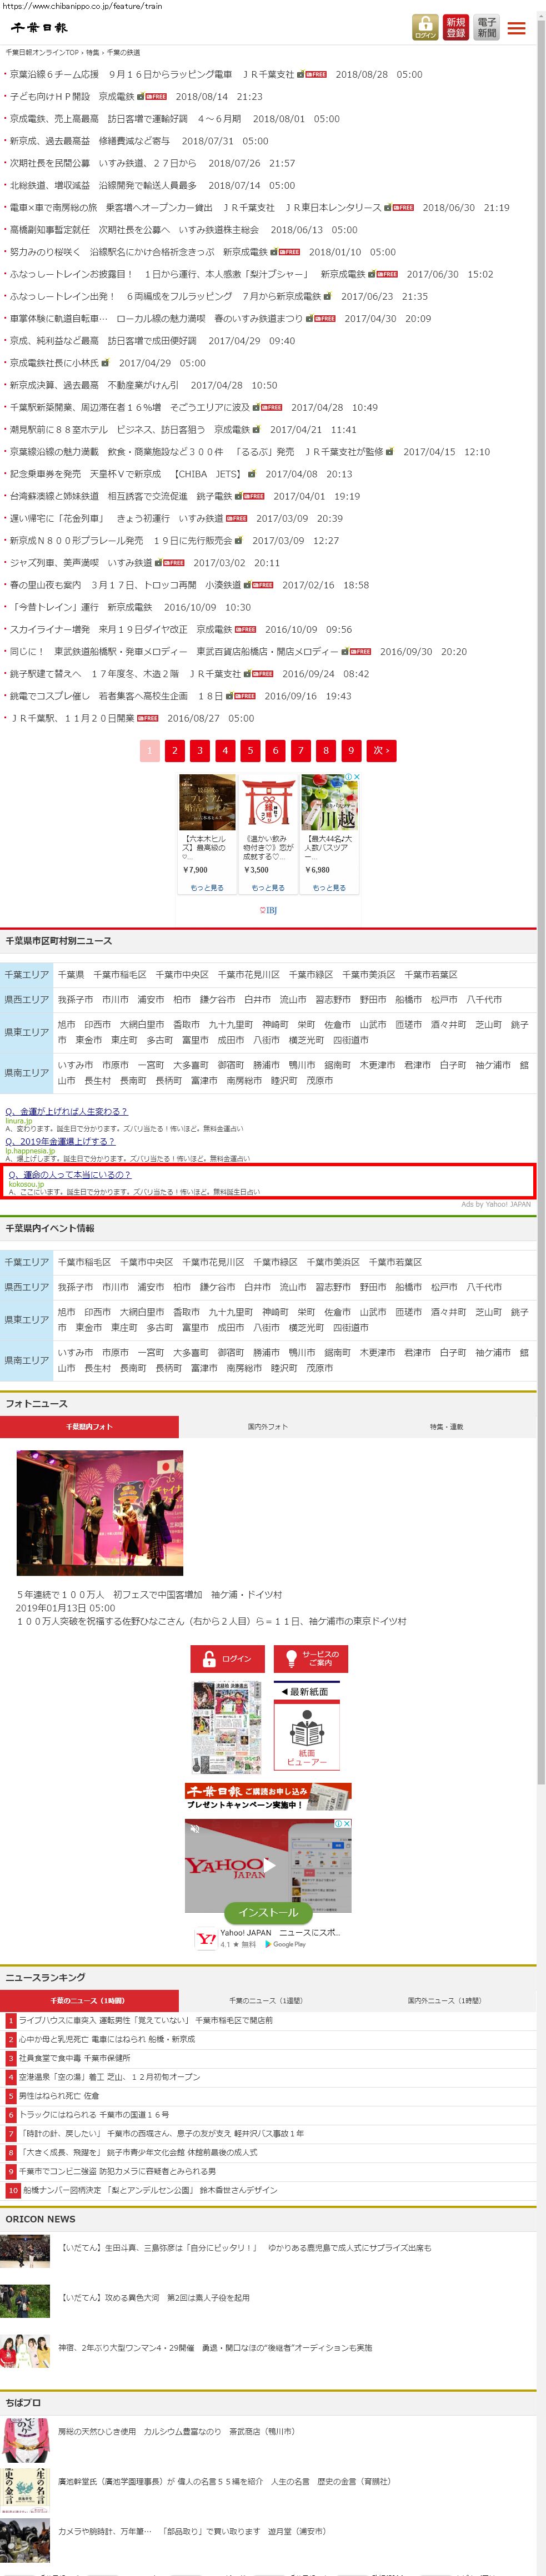This screenshot has width=546, height=2576.
Task: Click the 千葉日報 ご購読お申し込み campaign banner
Action: coord(268,1797)
